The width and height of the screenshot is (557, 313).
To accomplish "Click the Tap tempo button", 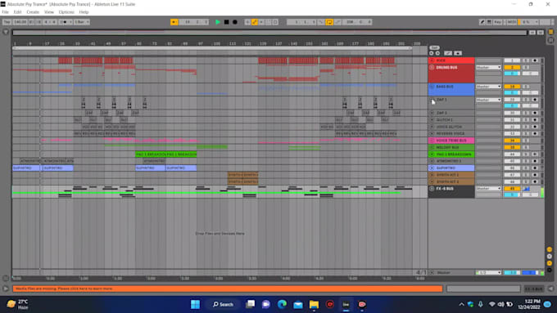I will [7, 22].
